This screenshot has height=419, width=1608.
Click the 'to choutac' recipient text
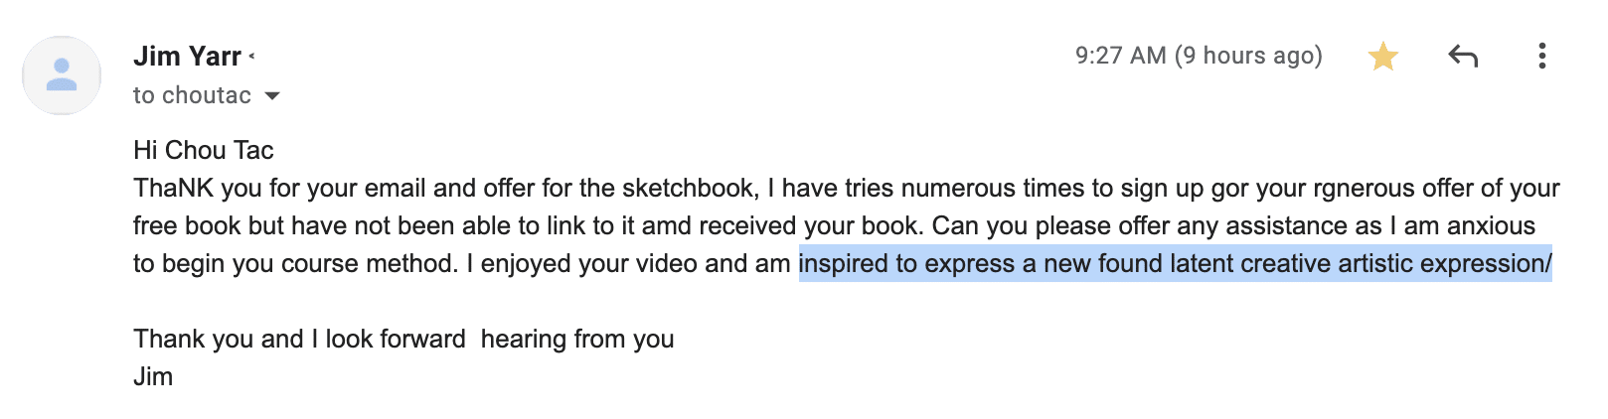point(192,95)
